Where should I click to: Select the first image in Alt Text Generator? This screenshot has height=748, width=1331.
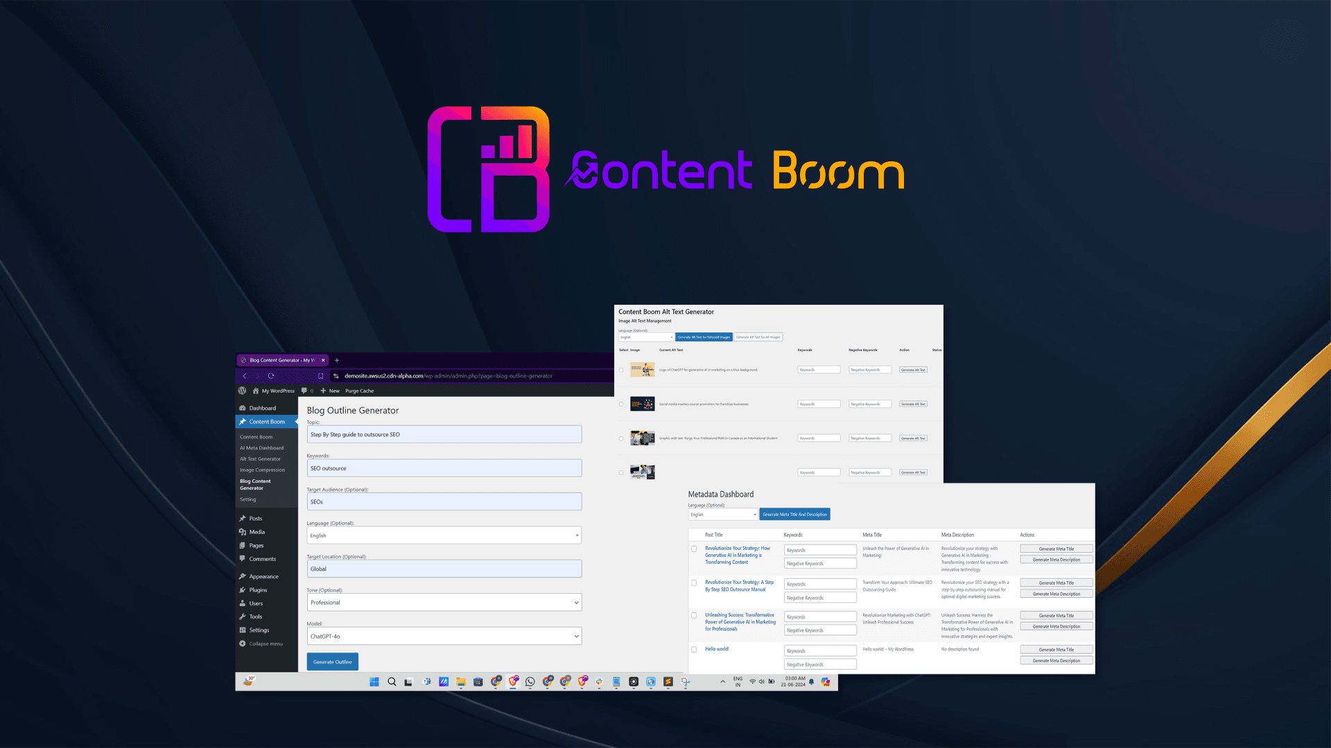pos(621,370)
